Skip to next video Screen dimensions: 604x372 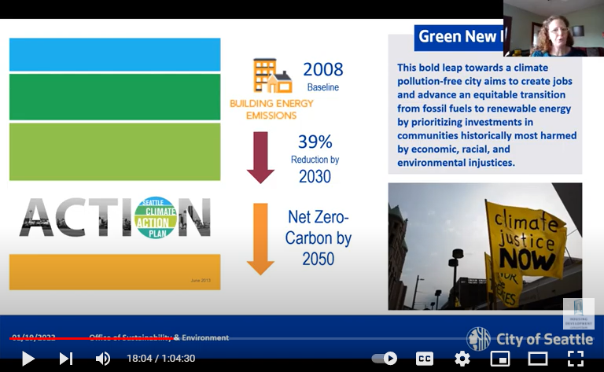point(66,359)
